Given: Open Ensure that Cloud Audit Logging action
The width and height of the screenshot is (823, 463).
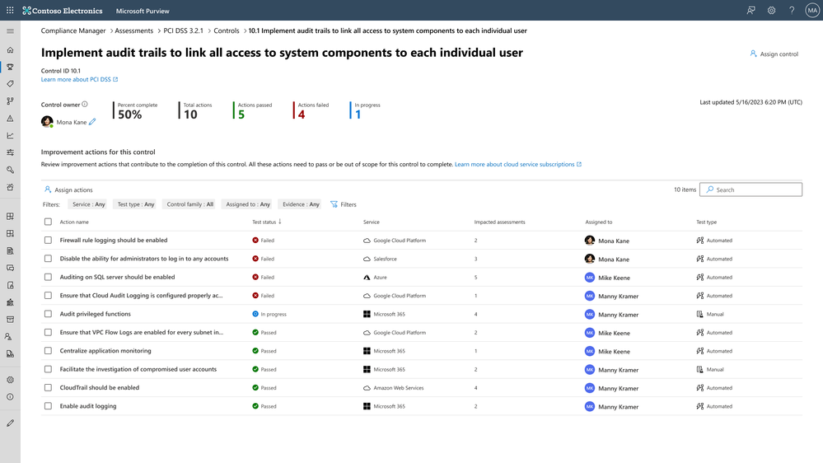Looking at the screenshot, I should [x=141, y=296].
